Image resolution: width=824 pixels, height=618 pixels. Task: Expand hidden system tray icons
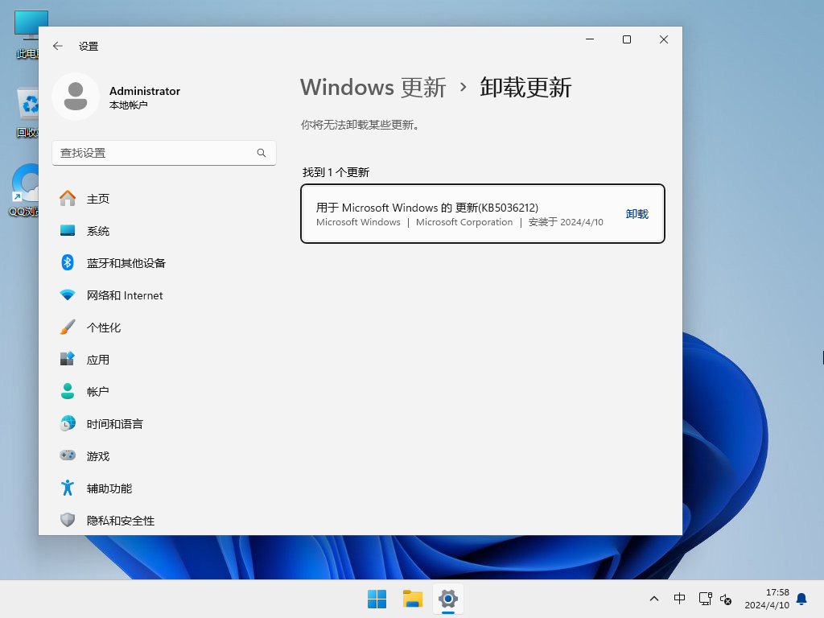(x=654, y=599)
